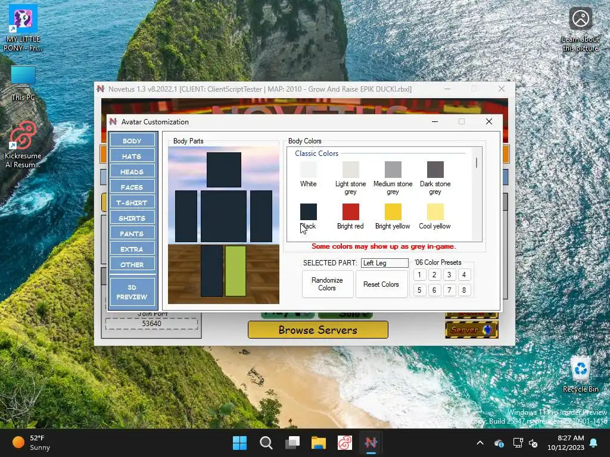Pick the Bright yellow swatch
Image resolution: width=610 pixels, height=457 pixels.
click(x=393, y=212)
